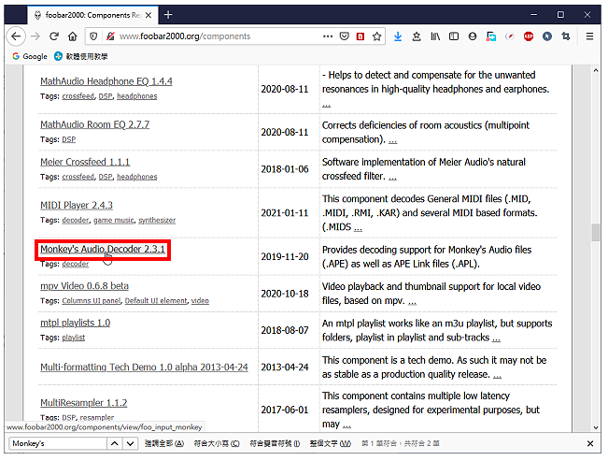Reload the current page
608x461 pixels.
(x=54, y=36)
